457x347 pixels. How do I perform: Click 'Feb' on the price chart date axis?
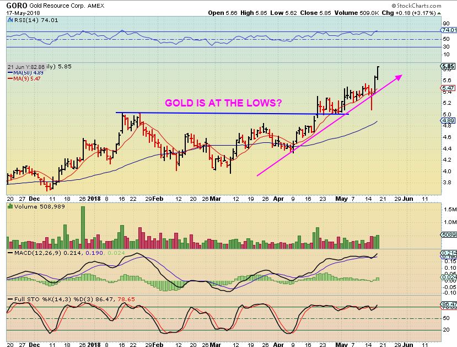pyautogui.click(x=158, y=199)
